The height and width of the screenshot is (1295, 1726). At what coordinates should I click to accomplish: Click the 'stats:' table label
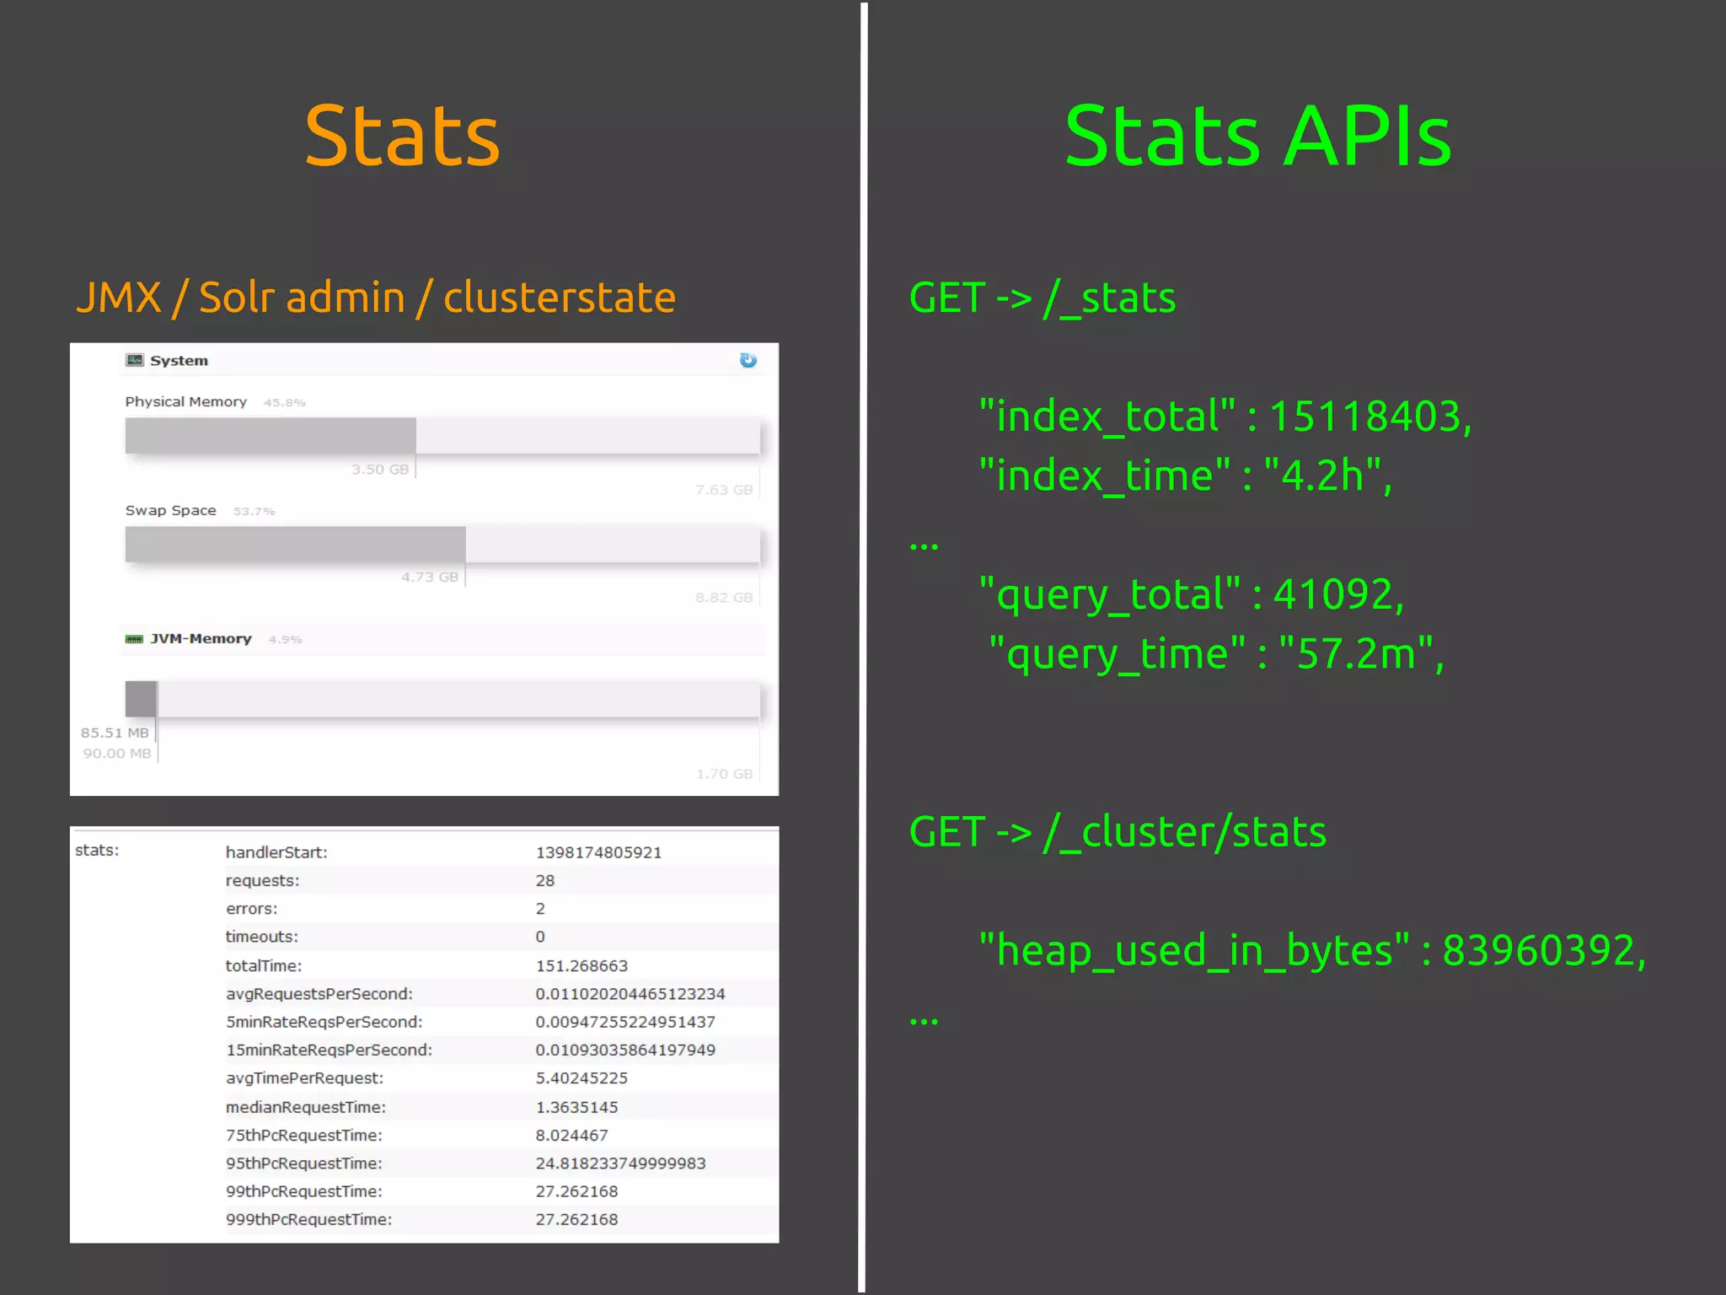(x=97, y=851)
